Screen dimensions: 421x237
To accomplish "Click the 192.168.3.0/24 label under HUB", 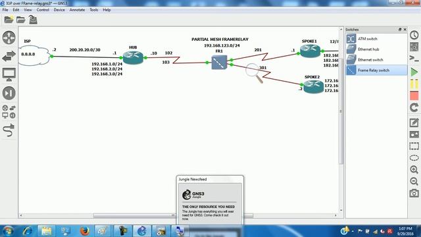I will click(x=107, y=74).
